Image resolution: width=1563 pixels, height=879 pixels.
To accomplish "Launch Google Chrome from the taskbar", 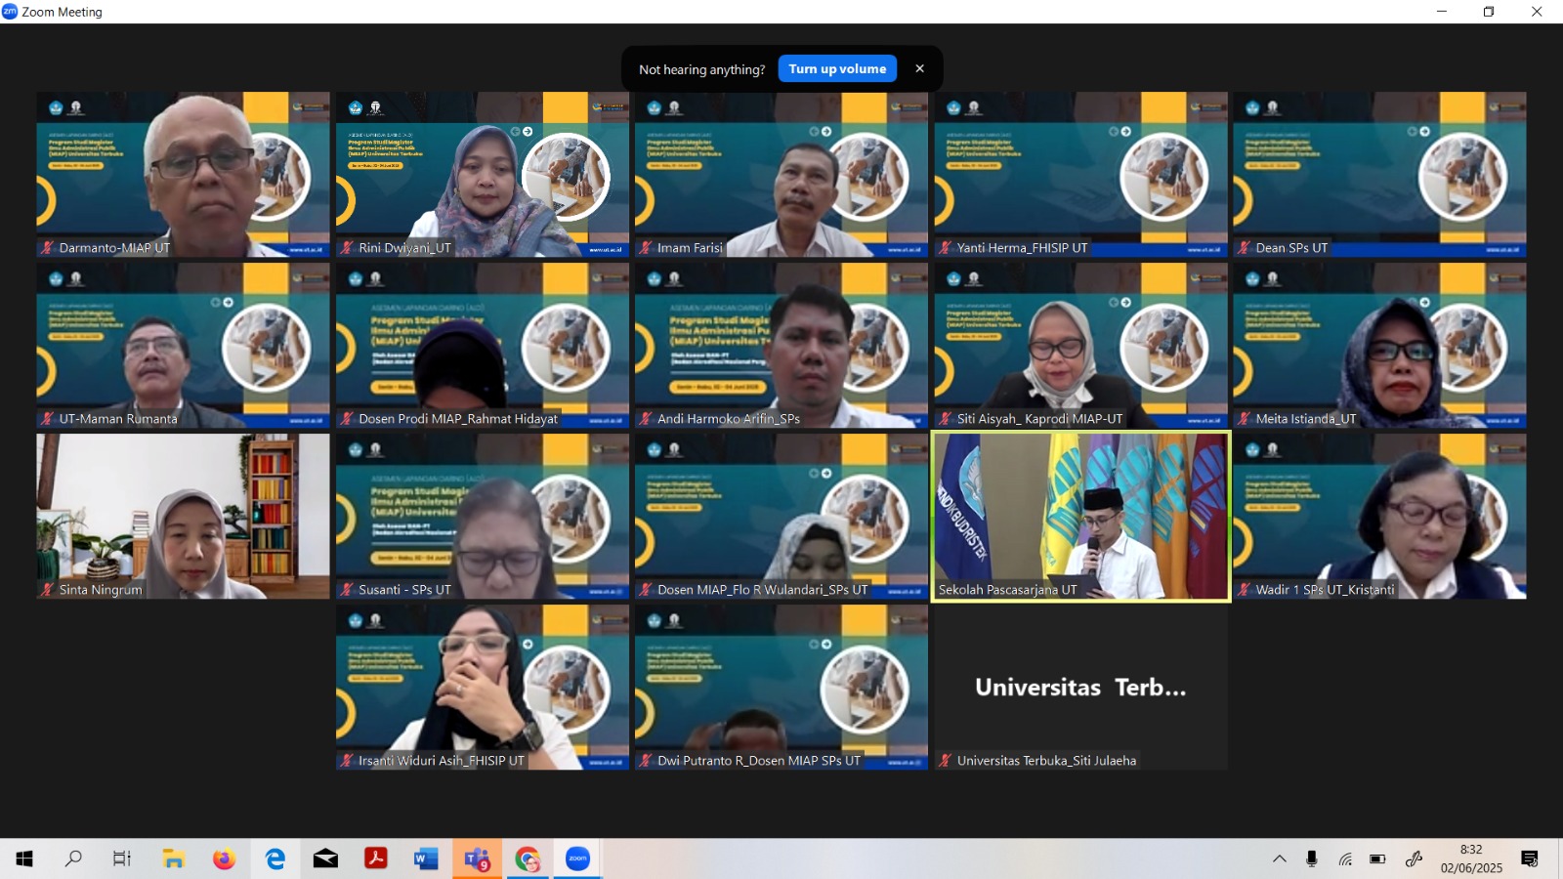I will [528, 859].
